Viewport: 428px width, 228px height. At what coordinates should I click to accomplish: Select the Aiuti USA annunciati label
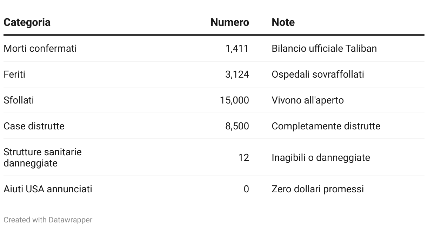point(48,189)
